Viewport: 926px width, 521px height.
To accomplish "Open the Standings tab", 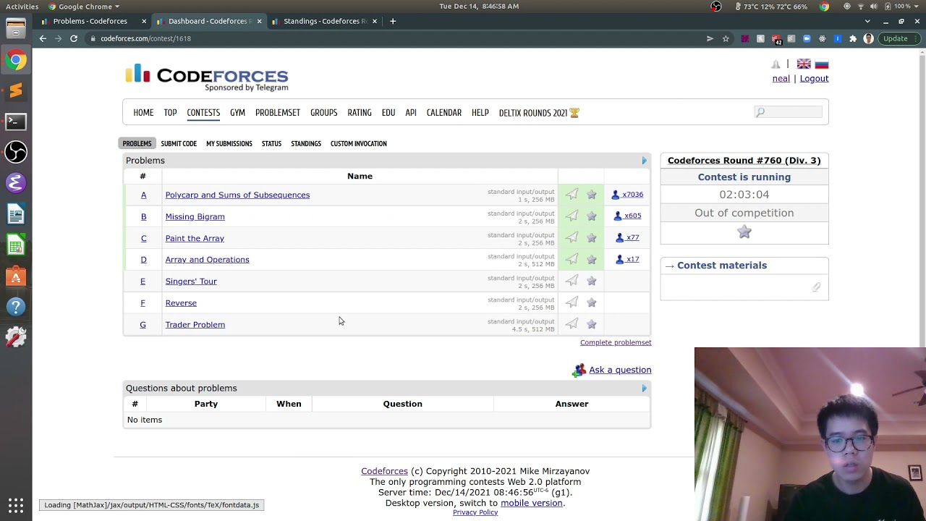I will (306, 143).
